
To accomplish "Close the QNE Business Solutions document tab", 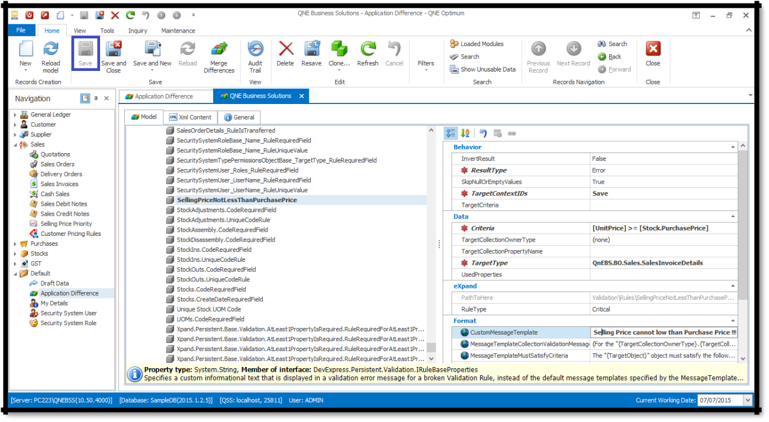I will [301, 96].
